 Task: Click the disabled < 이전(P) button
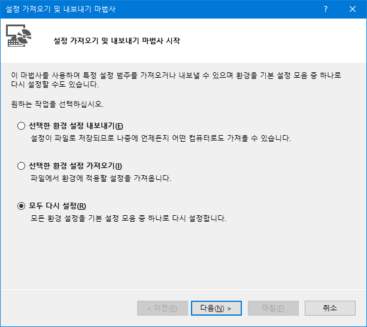point(162,308)
